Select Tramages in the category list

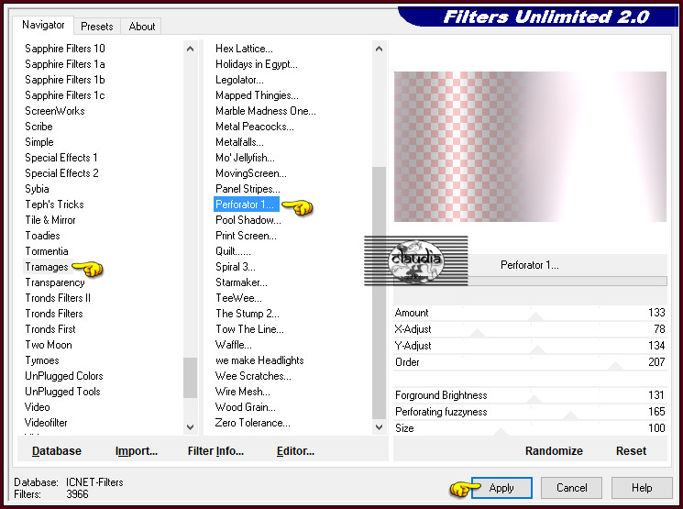point(47,267)
